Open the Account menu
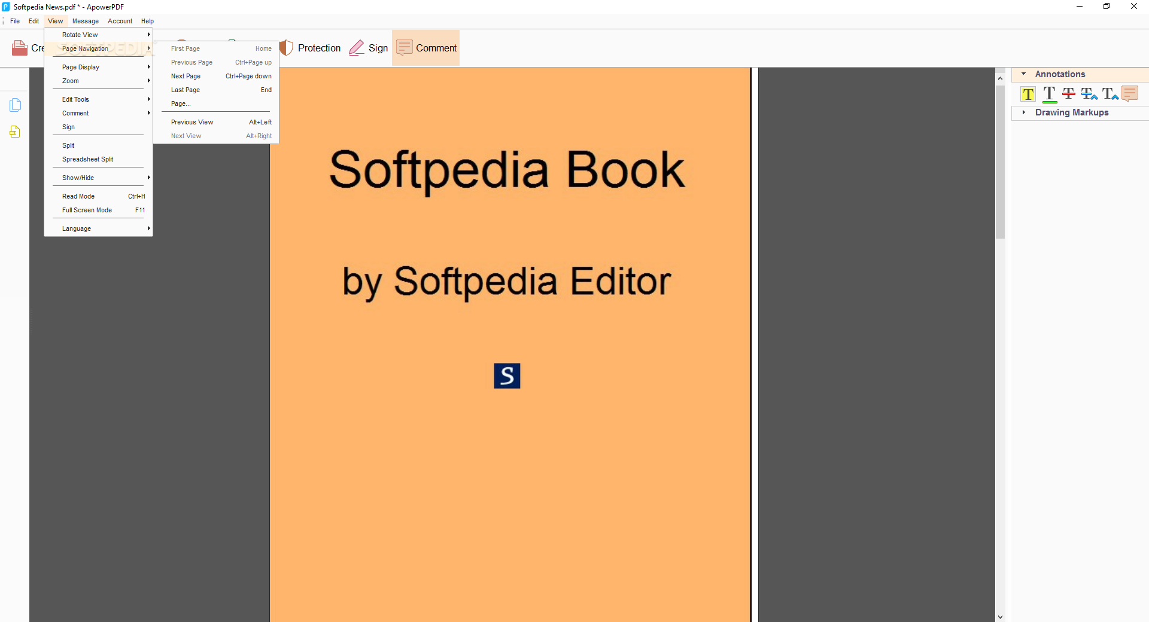 (x=120, y=21)
